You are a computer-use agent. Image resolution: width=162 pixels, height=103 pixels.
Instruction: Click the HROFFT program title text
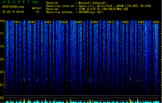click(x=16, y=2)
